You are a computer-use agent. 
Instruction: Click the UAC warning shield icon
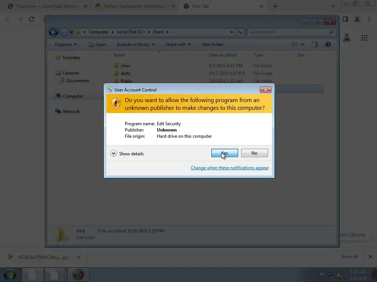[x=116, y=103]
